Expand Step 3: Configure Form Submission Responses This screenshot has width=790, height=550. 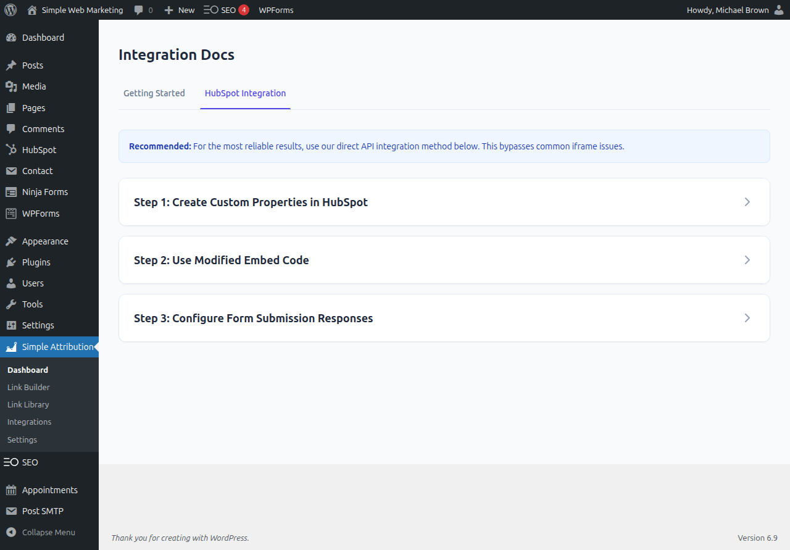click(x=444, y=318)
